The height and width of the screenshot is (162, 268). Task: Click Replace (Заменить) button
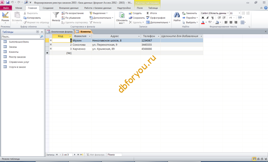[x=189, y=13]
